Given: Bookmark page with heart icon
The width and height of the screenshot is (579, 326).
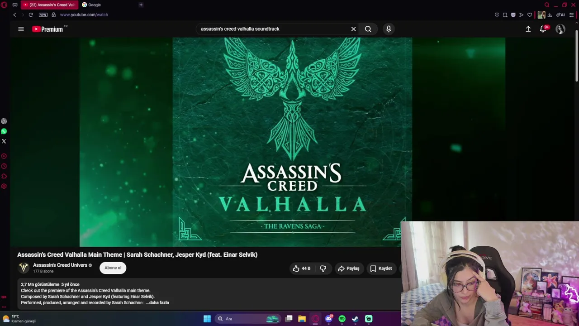Looking at the screenshot, I should (x=530, y=15).
